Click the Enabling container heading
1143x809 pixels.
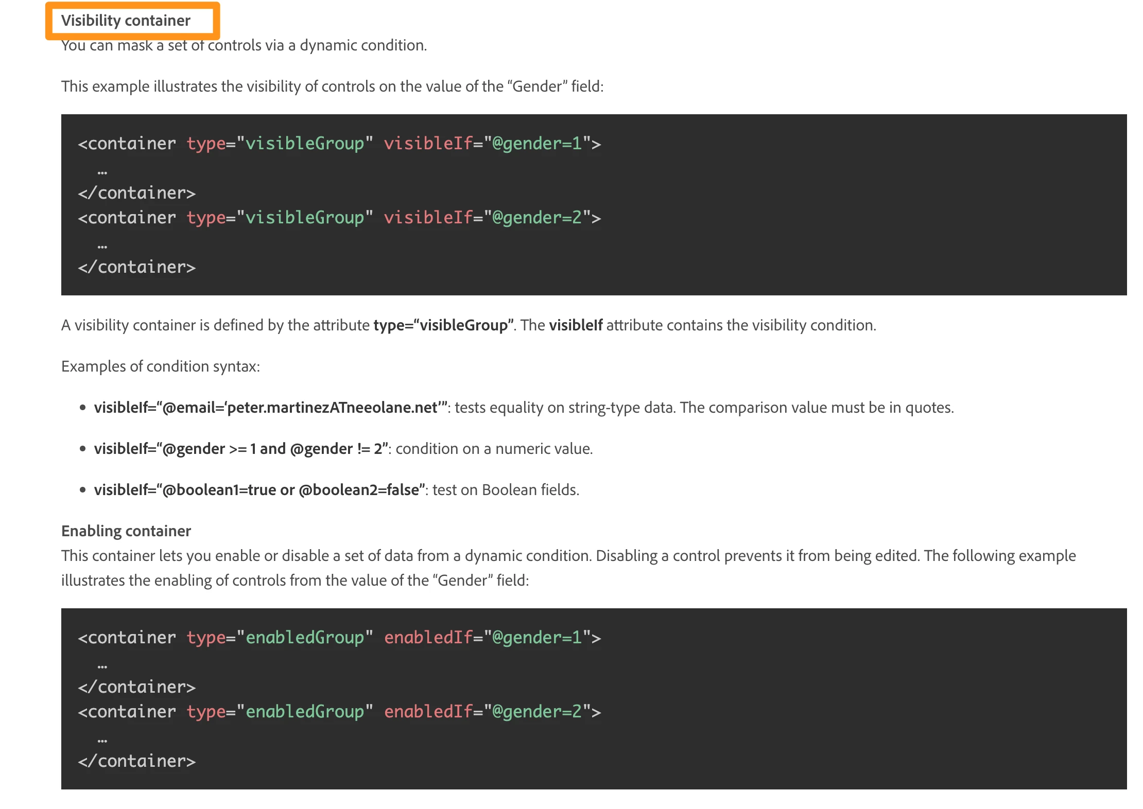tap(126, 531)
